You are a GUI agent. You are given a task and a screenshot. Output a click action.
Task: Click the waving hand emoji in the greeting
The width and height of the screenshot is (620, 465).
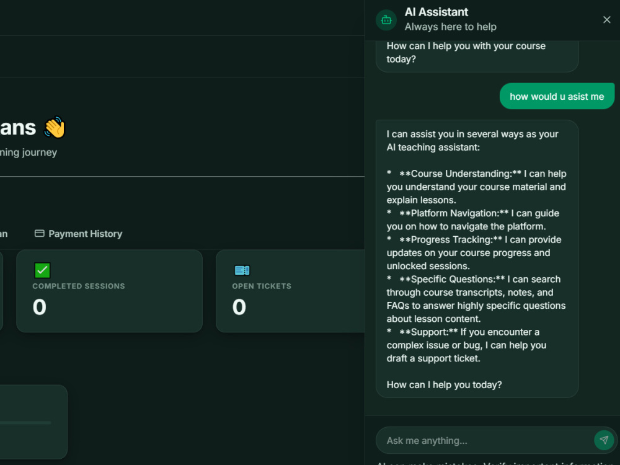tap(55, 127)
